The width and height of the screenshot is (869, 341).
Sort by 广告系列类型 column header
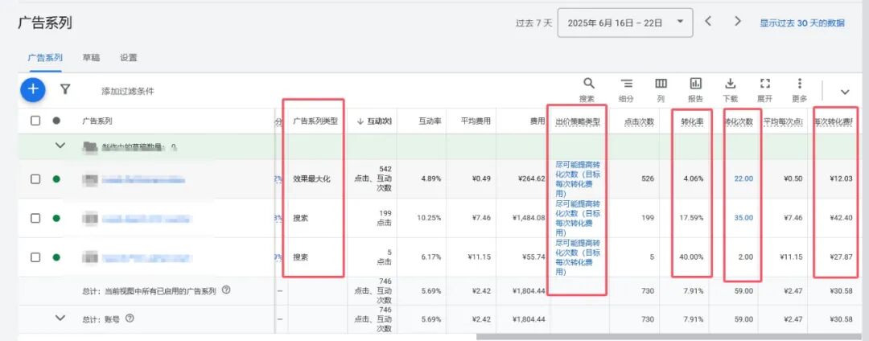coord(315,121)
